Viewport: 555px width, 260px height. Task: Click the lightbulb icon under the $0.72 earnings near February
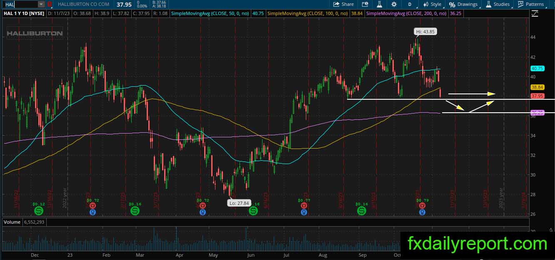tap(92, 212)
